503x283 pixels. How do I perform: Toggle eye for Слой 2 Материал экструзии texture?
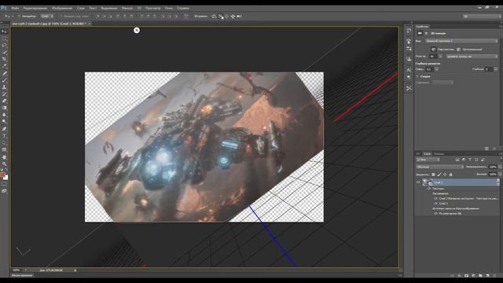pos(435,199)
